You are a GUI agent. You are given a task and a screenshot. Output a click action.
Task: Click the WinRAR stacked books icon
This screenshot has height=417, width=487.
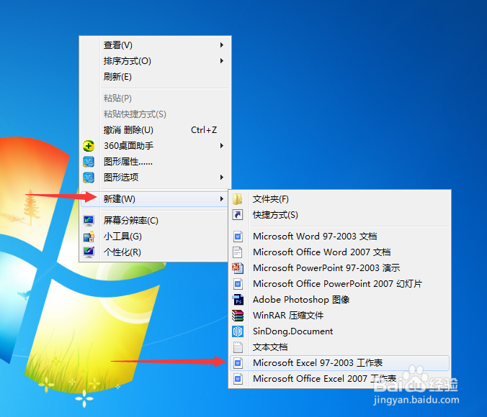(x=238, y=316)
